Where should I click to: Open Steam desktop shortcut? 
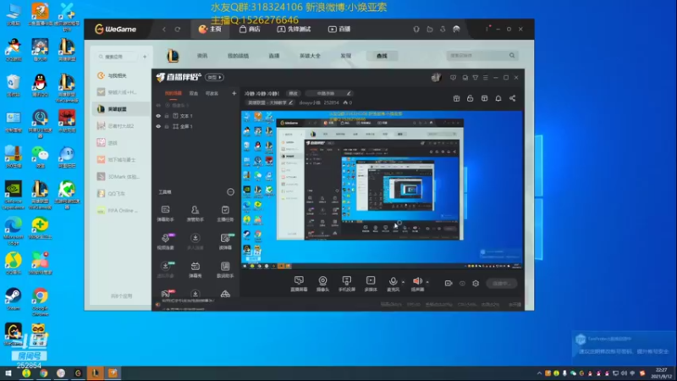point(13,300)
